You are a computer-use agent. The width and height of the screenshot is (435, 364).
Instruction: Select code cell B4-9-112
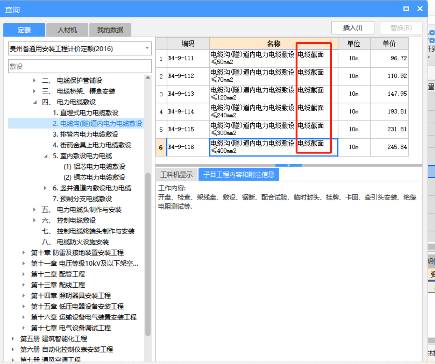click(x=188, y=76)
